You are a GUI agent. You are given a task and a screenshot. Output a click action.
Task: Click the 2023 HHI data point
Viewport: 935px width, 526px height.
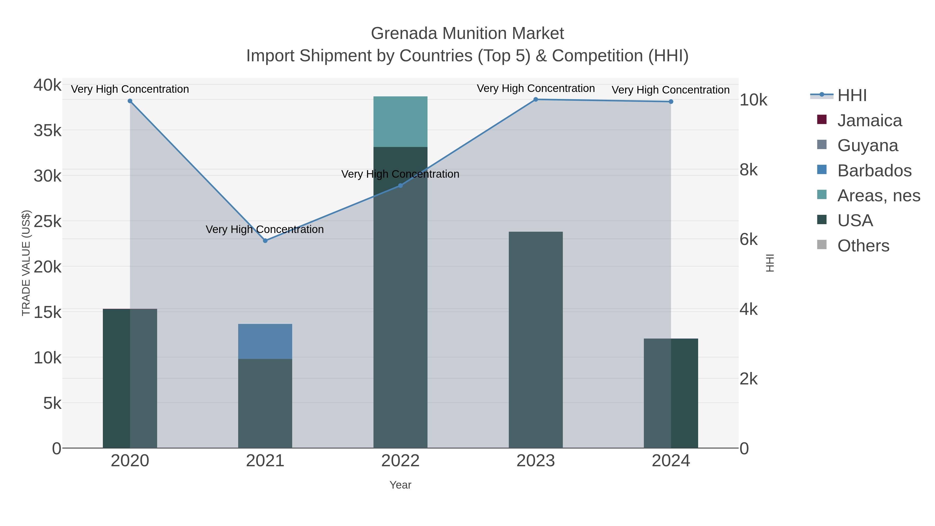coord(536,99)
